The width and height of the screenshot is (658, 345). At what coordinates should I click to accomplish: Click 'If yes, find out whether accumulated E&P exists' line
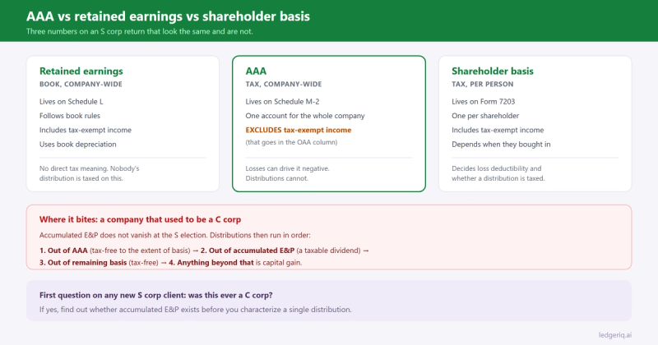click(x=196, y=310)
